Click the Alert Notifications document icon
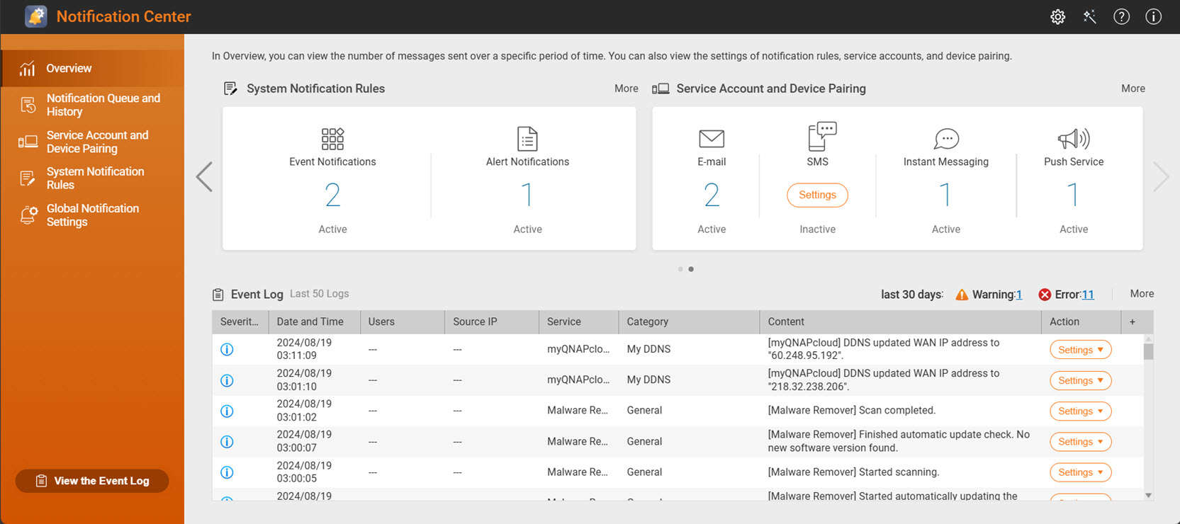Screen dimensions: 1180x524 pyautogui.click(x=527, y=139)
